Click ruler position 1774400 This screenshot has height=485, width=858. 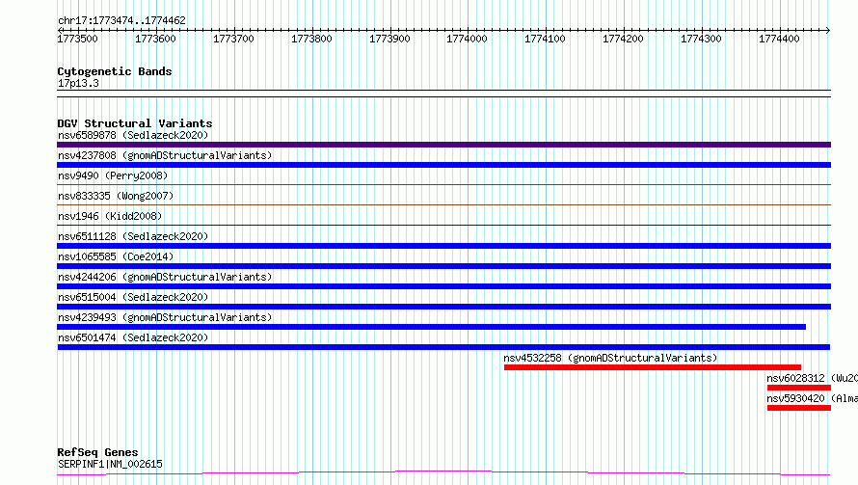click(x=779, y=39)
